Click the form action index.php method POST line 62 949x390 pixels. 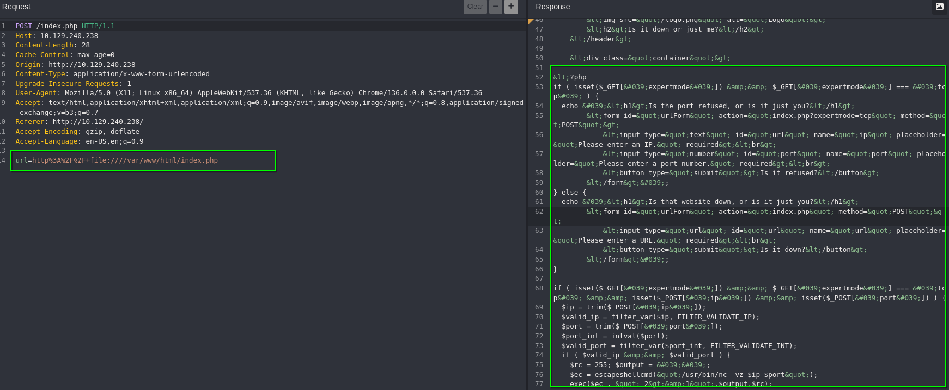(x=747, y=216)
